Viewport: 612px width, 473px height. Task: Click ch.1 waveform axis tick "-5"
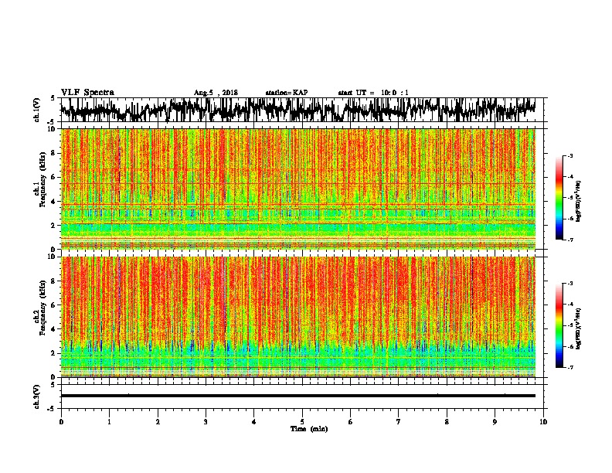pyautogui.click(x=51, y=121)
